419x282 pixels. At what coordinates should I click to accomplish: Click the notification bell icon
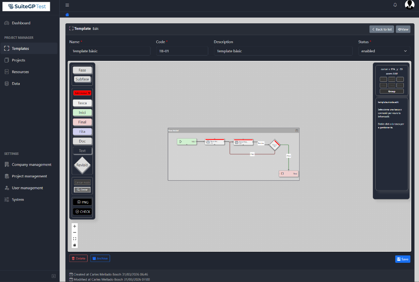tap(395, 5)
